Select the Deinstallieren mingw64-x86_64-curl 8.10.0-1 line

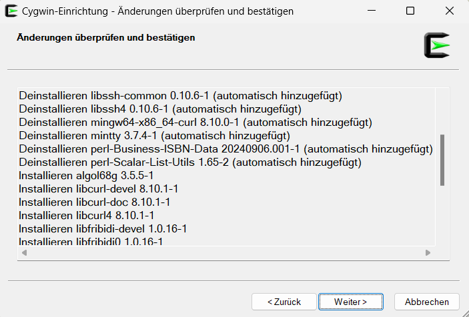(195, 123)
